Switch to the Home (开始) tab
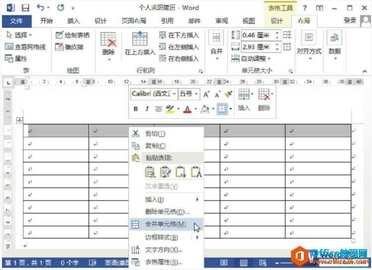The image size is (372, 270). tap(46, 21)
